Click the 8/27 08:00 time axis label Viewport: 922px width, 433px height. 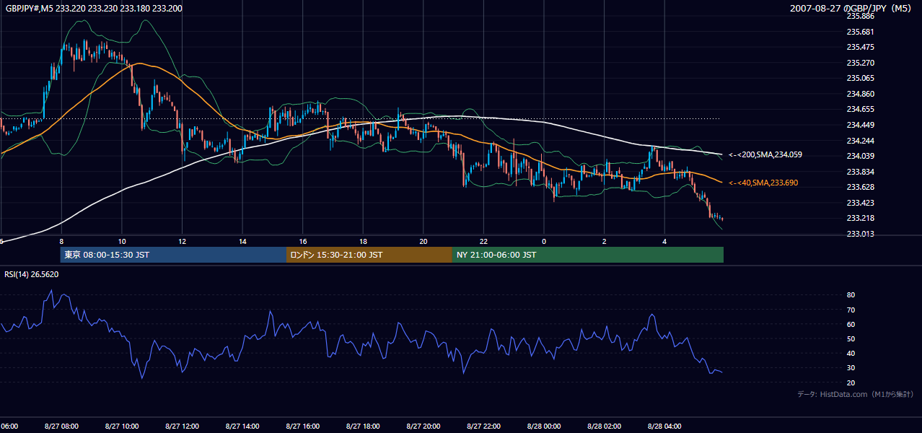coord(61,426)
